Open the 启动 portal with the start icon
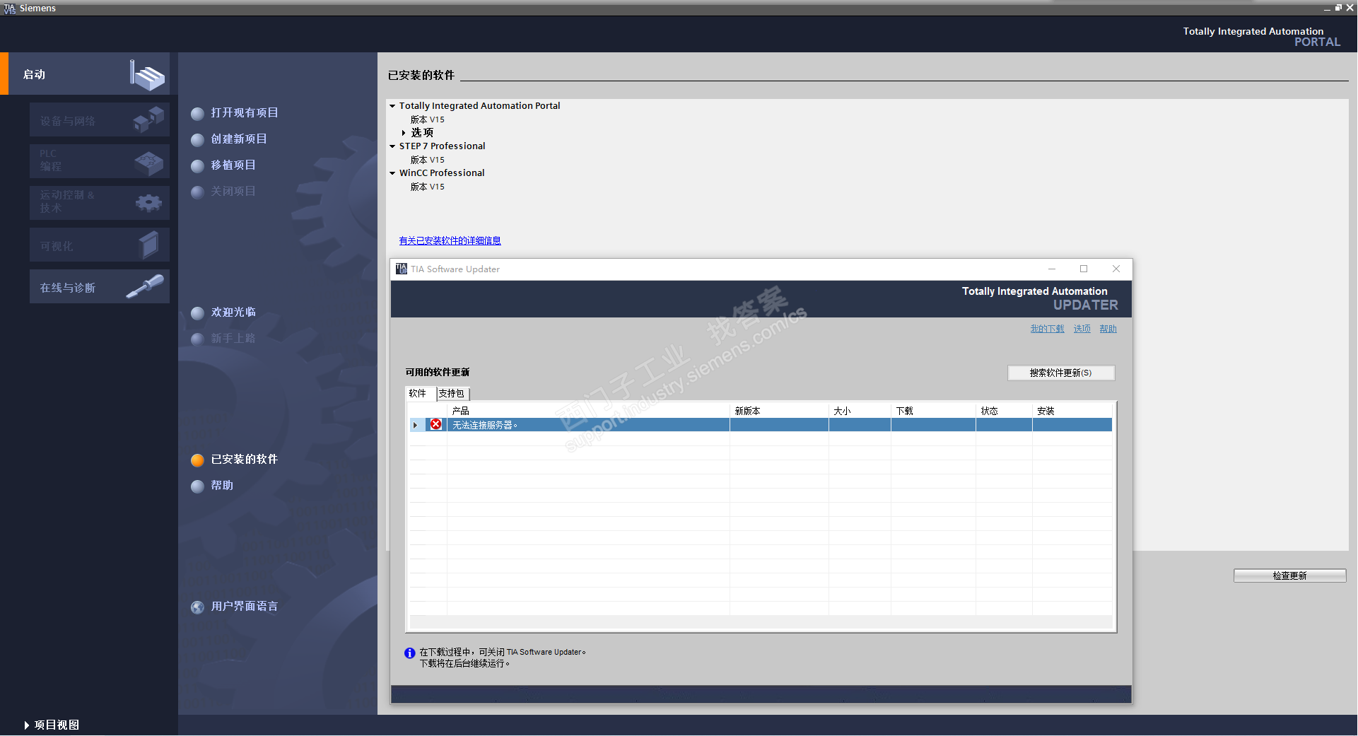The image size is (1358, 736). [147, 74]
